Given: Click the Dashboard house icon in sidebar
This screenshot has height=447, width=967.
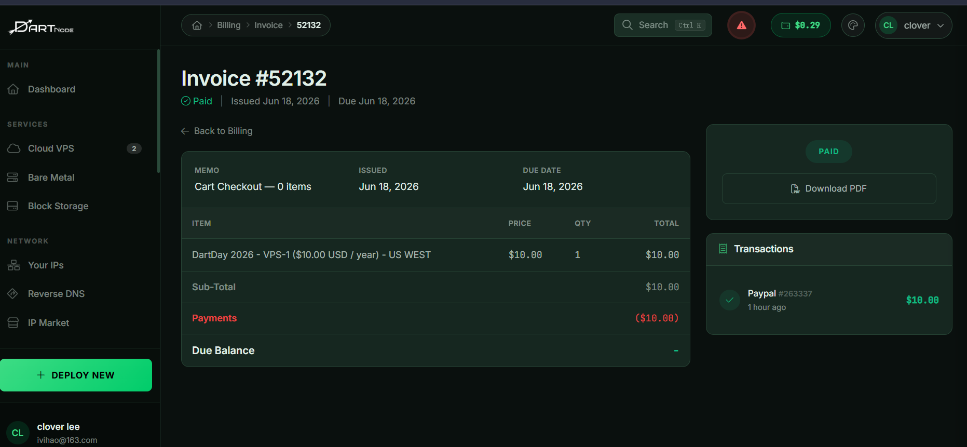Looking at the screenshot, I should point(13,89).
